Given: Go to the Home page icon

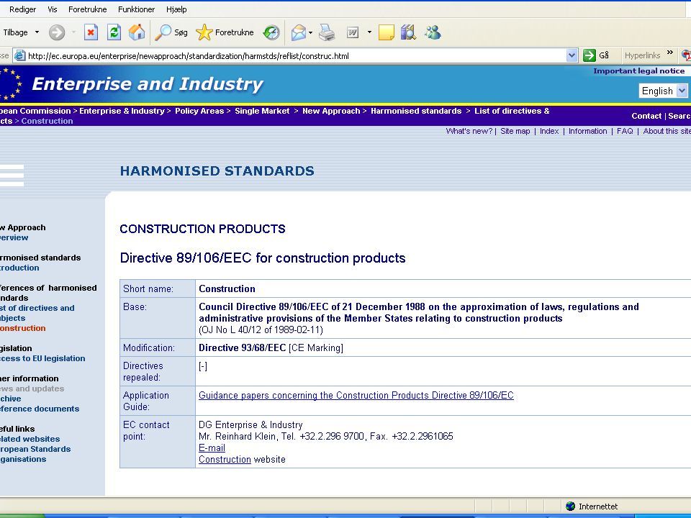Looking at the screenshot, I should click(137, 32).
